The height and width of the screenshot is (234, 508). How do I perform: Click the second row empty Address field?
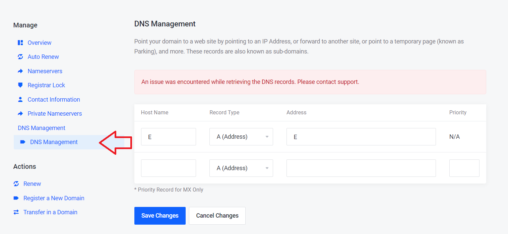coord(361,168)
